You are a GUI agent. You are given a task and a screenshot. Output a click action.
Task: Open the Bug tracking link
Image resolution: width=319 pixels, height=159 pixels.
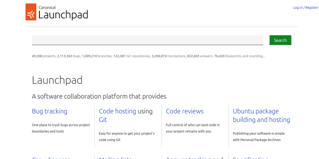[x=49, y=111]
